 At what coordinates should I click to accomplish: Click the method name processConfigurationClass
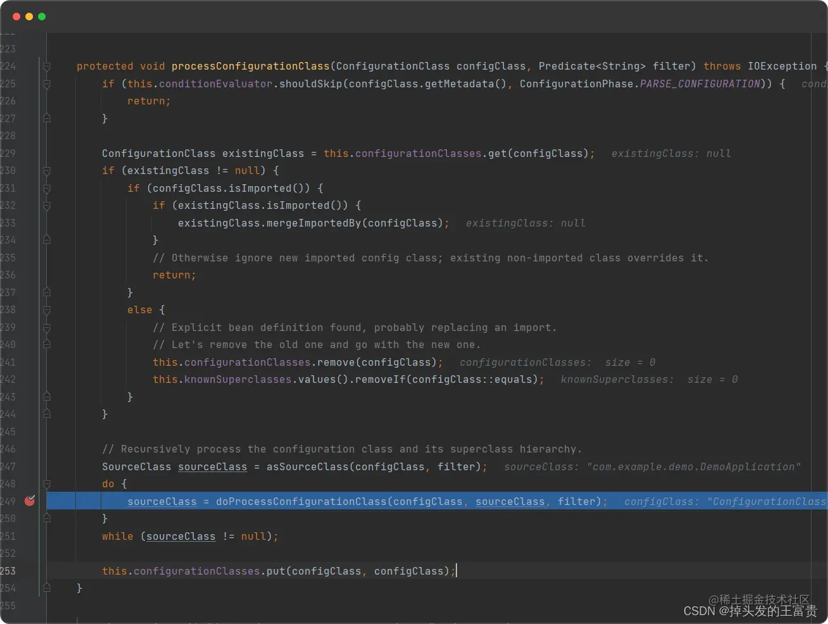[251, 66]
